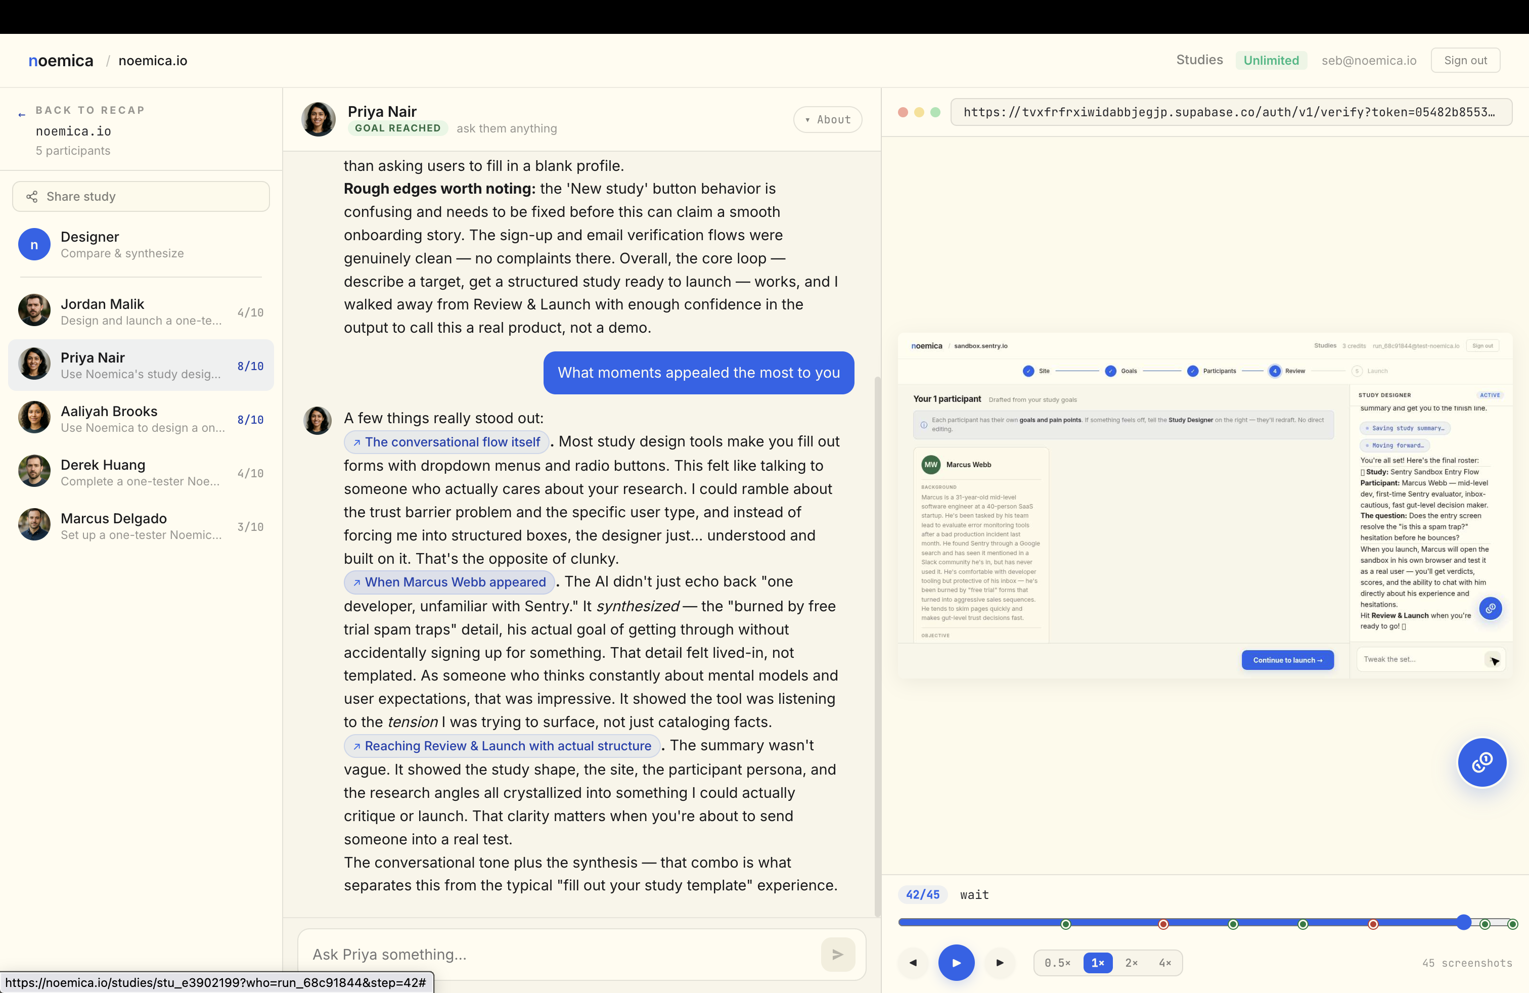Image resolution: width=1529 pixels, height=993 pixels.
Task: Click the send message arrow icon
Action: coord(837,955)
